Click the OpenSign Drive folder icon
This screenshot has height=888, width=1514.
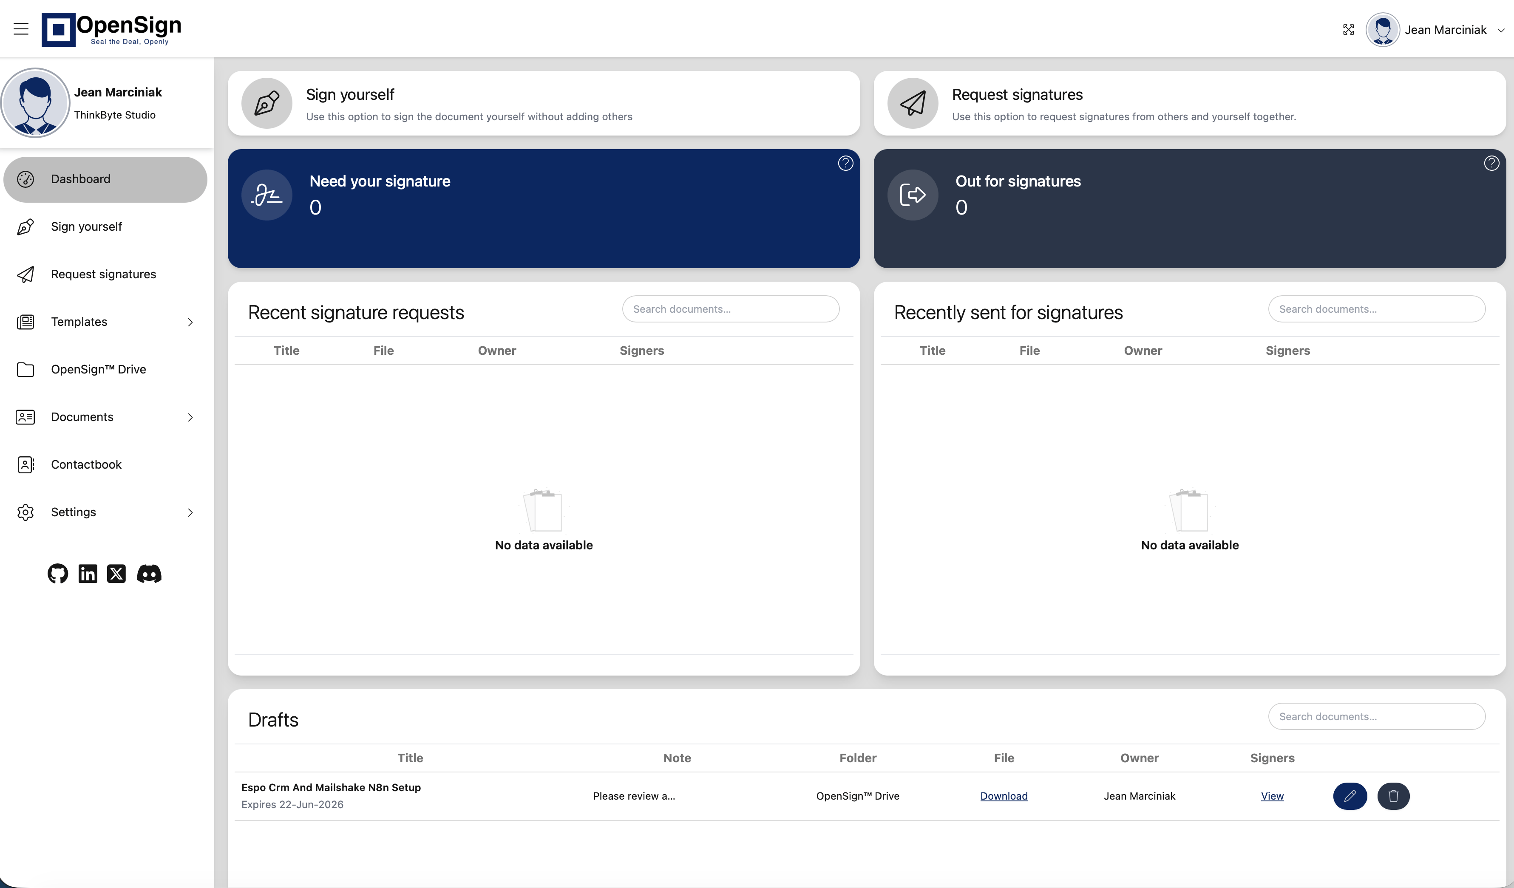(25, 369)
